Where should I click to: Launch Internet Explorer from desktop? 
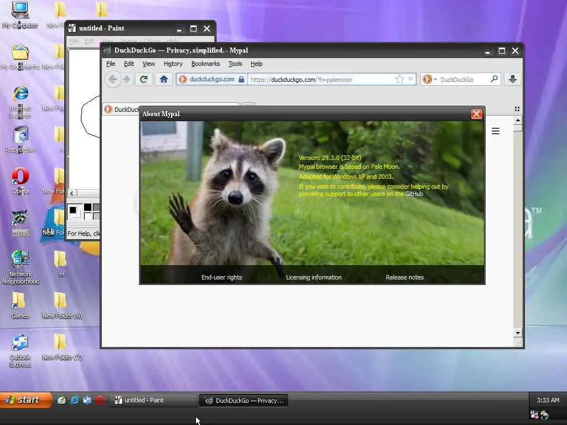(x=20, y=102)
